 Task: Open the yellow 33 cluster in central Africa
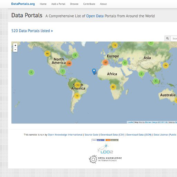click(113, 87)
